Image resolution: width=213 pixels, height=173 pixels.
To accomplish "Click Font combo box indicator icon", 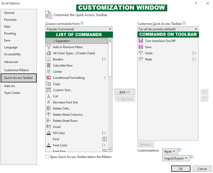I will [x=105, y=139].
